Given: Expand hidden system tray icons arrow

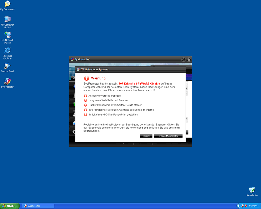Looking at the screenshot, I should tap(238, 206).
